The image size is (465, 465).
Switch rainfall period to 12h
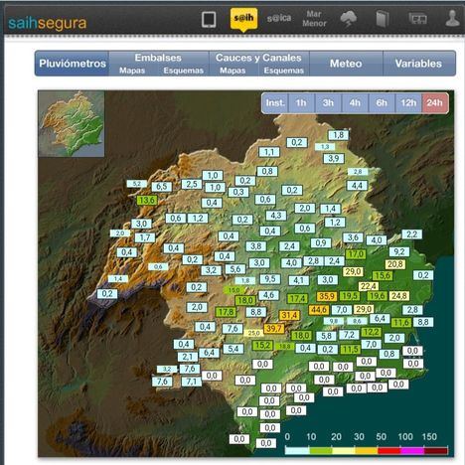[408, 103]
